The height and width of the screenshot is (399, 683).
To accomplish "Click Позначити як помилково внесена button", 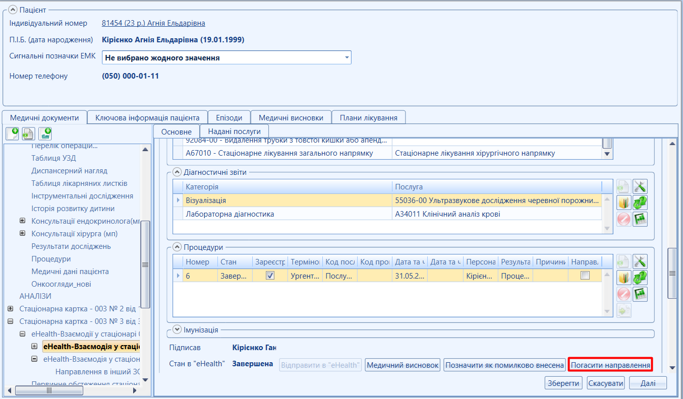I will coord(504,365).
